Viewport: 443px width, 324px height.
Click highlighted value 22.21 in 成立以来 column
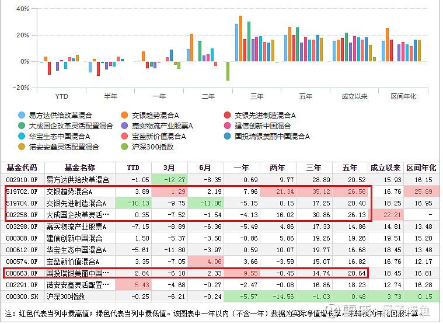[392, 215]
